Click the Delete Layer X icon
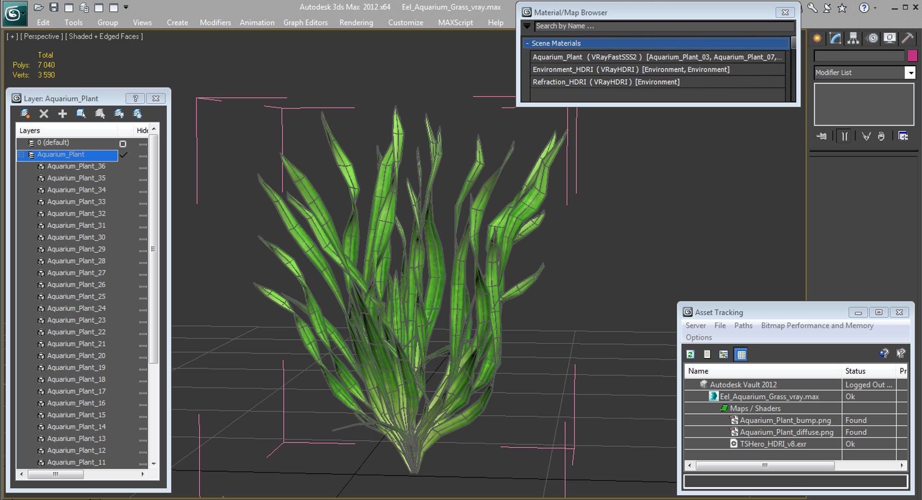Viewport: 922px width, 500px height. 44,114
